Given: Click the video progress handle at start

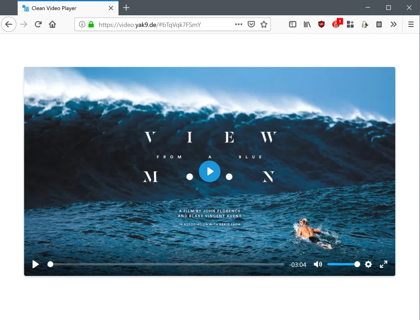Looking at the screenshot, I should tap(50, 264).
